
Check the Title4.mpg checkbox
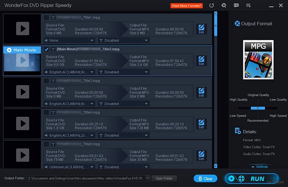click(x=46, y=113)
